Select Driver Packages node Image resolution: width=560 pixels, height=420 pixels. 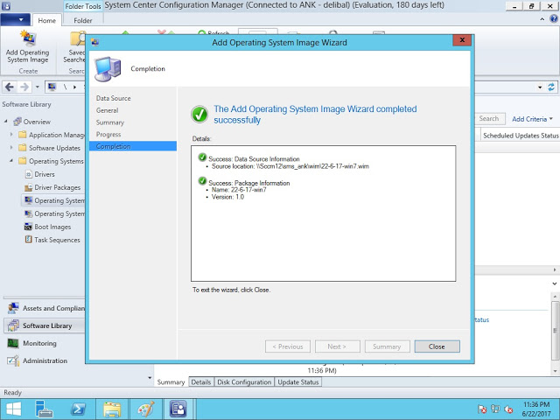pyautogui.click(x=57, y=187)
